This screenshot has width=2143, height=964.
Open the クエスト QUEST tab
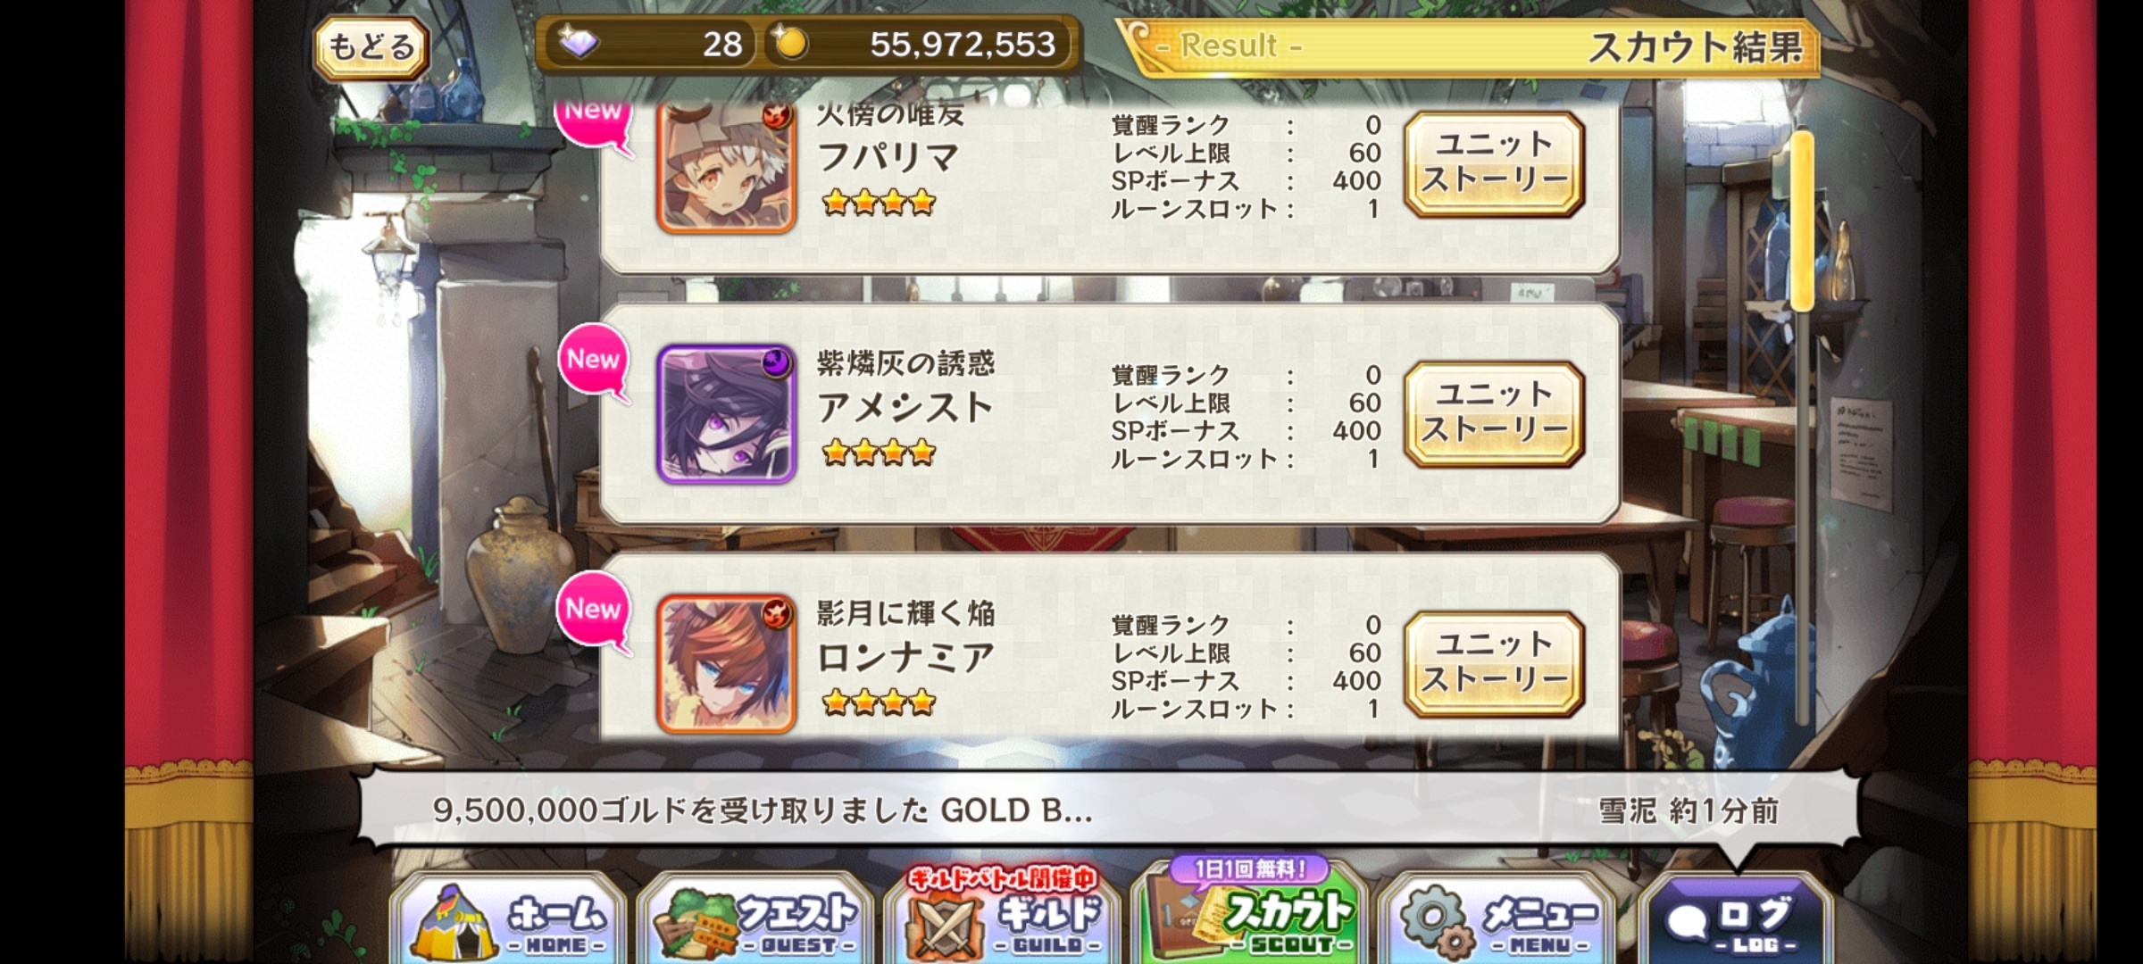coord(755,919)
